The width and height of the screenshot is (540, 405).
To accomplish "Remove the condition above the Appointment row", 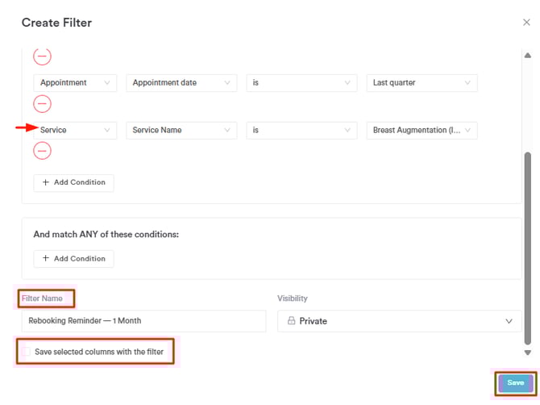I will pyautogui.click(x=42, y=56).
